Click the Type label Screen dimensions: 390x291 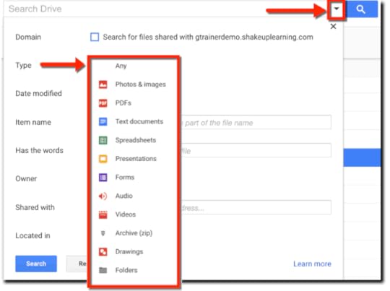tap(23, 66)
